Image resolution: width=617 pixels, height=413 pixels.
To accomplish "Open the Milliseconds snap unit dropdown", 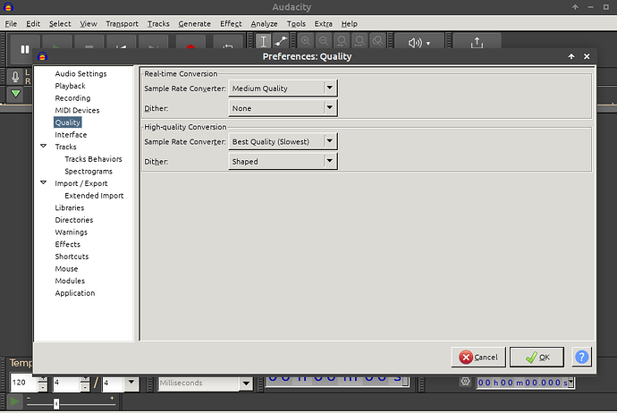I will point(246,383).
